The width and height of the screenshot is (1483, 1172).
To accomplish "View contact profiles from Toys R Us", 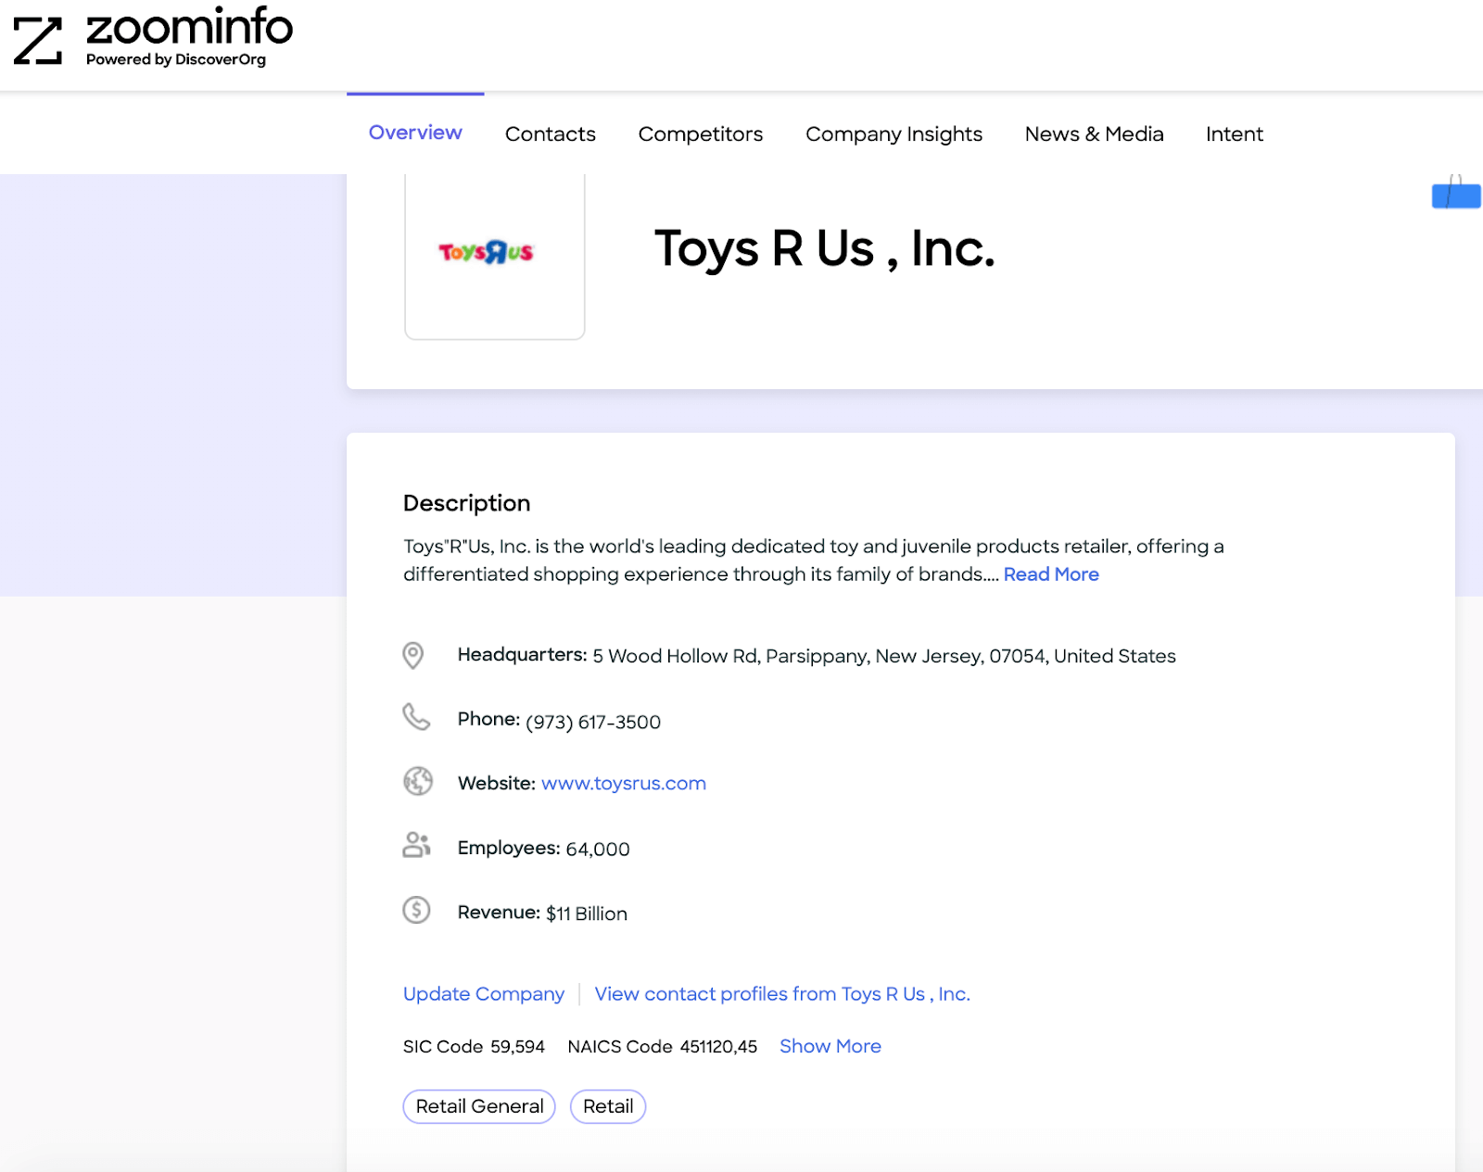I will coord(782,994).
